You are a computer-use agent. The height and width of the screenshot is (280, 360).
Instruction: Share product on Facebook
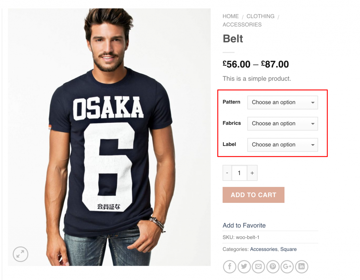coord(230,267)
